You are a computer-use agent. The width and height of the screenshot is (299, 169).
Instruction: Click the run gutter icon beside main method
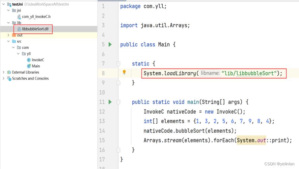[x=110, y=102]
